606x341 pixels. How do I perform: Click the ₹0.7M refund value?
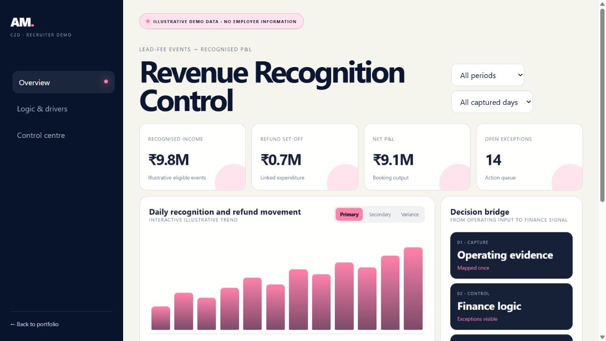(281, 159)
